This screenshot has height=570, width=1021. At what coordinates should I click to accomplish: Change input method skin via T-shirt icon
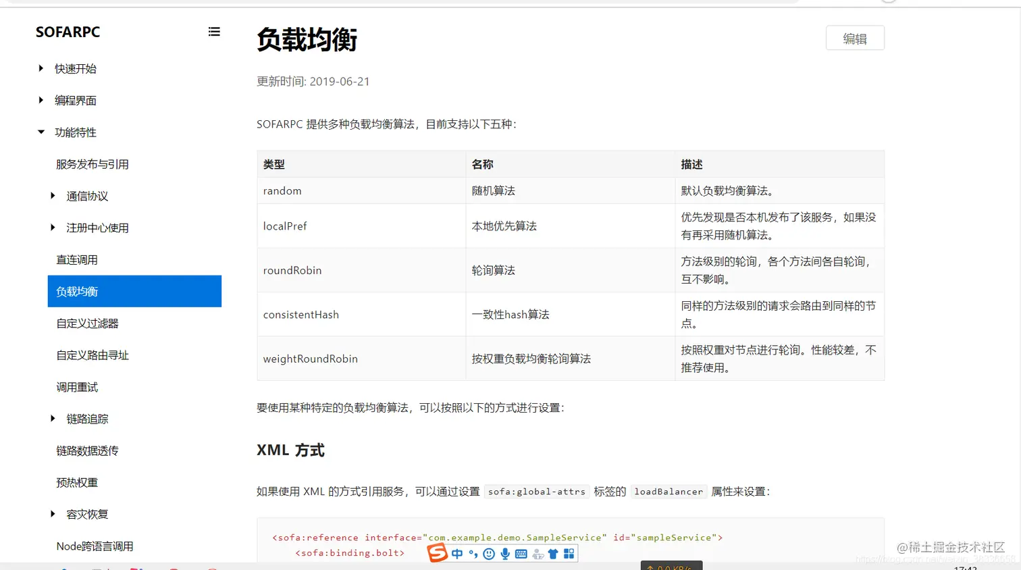(x=552, y=553)
